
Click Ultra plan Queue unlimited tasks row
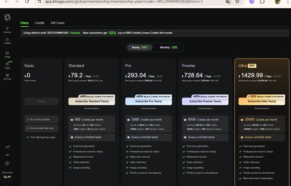coord(262,137)
